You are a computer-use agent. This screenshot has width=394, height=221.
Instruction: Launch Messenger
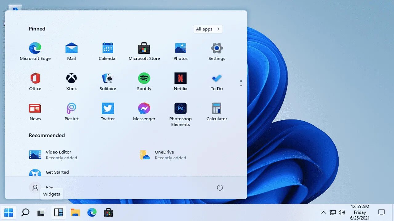pos(144,112)
